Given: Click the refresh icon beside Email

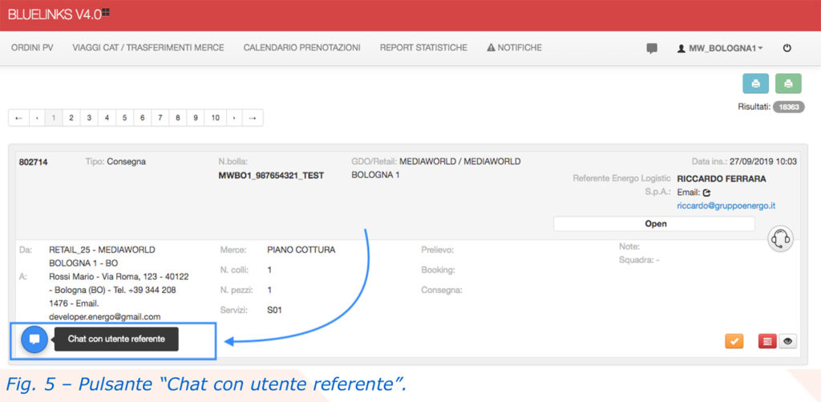Looking at the screenshot, I should (706, 193).
